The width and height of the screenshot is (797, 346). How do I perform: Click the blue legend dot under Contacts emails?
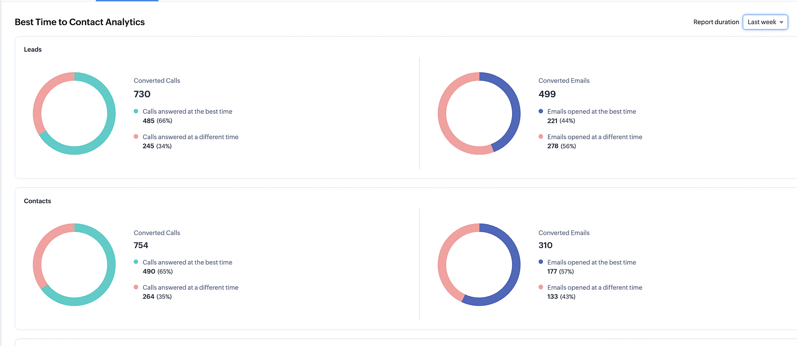tap(541, 262)
